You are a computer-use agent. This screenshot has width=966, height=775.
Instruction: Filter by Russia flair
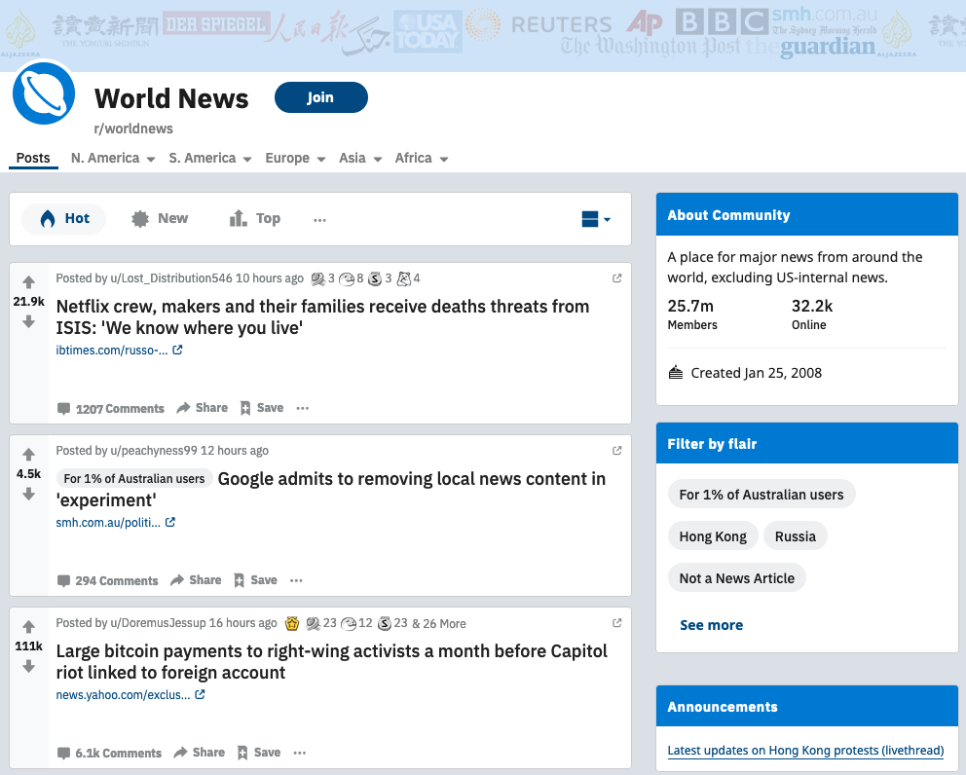[796, 536]
